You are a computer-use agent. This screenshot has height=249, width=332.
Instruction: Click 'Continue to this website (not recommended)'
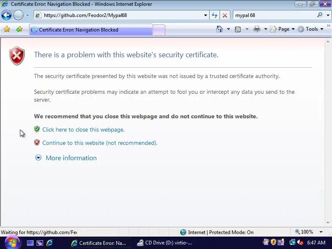[x=100, y=143]
